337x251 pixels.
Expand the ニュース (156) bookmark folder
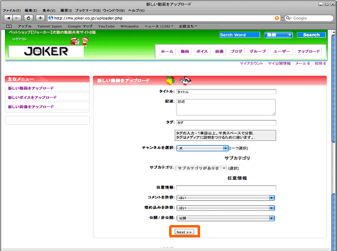click(x=159, y=26)
